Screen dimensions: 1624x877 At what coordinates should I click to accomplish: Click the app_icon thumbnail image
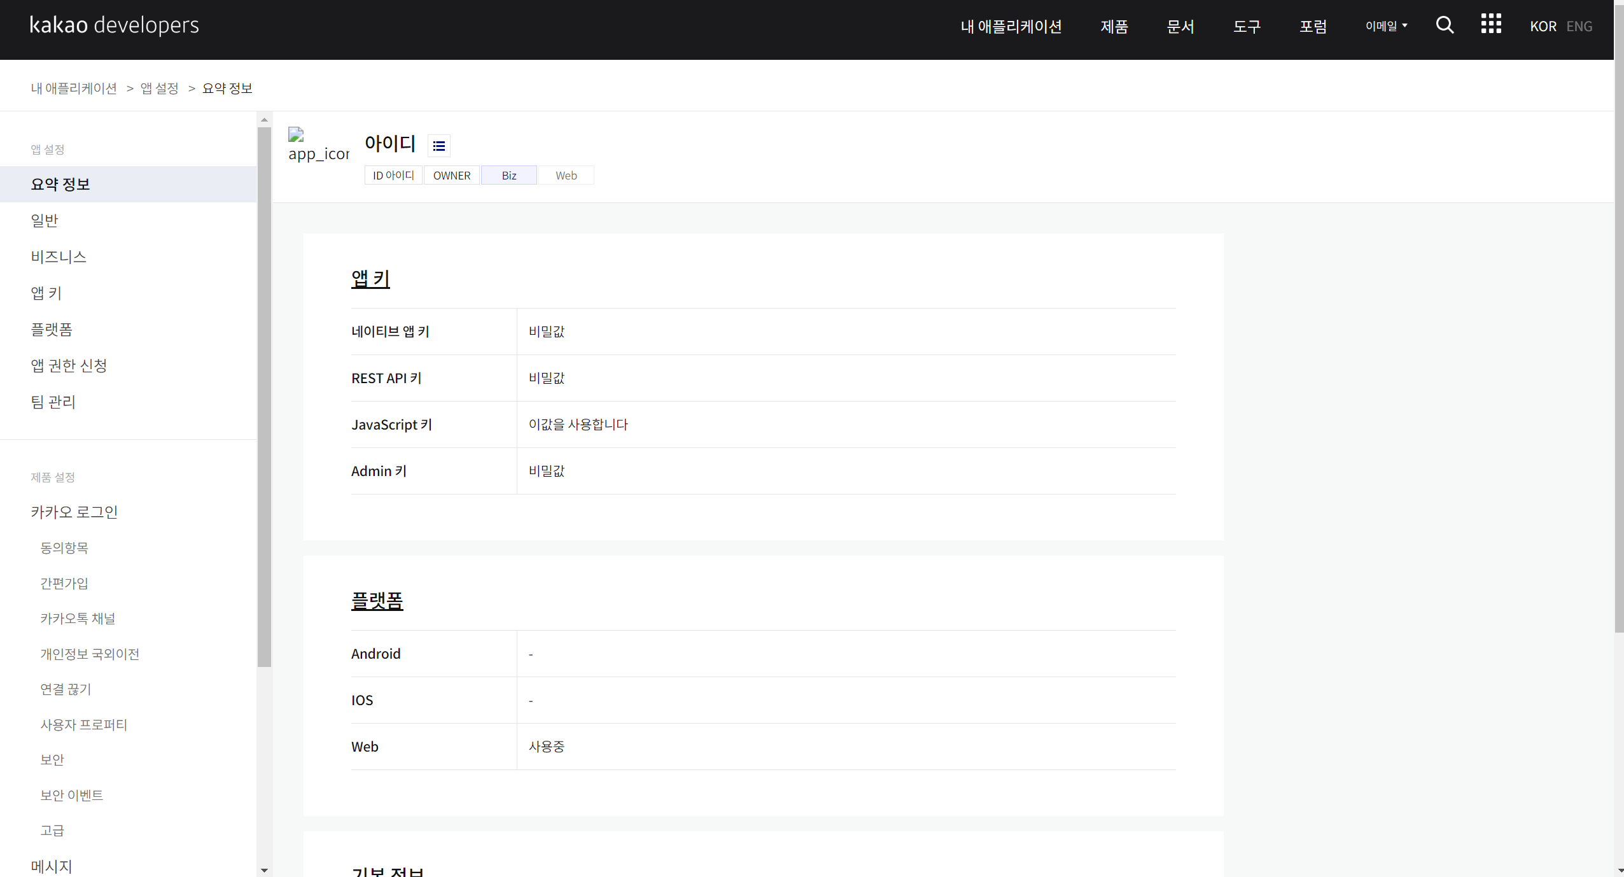pos(318,145)
